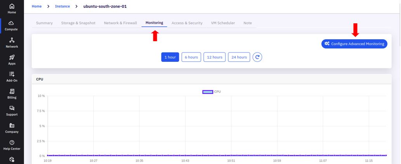This screenshot has width=401, height=164.
Task: Open Company in sidebar
Action: click(x=12, y=128)
